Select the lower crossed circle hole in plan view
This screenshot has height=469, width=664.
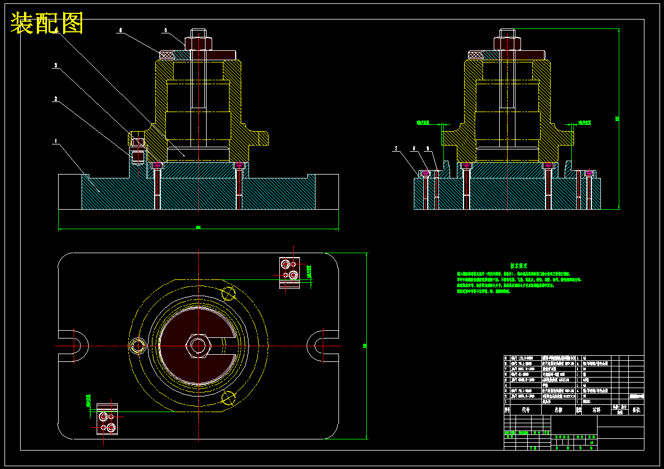click(x=228, y=398)
